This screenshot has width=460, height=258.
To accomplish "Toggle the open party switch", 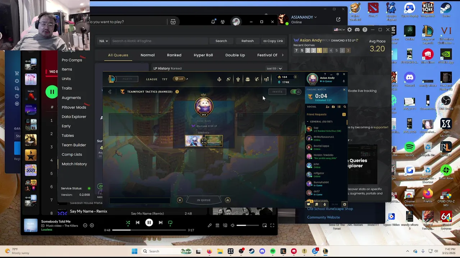I will (295, 92).
